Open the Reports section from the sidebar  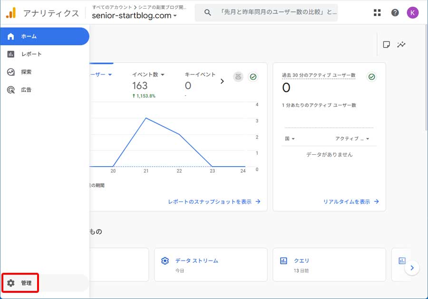(29, 54)
